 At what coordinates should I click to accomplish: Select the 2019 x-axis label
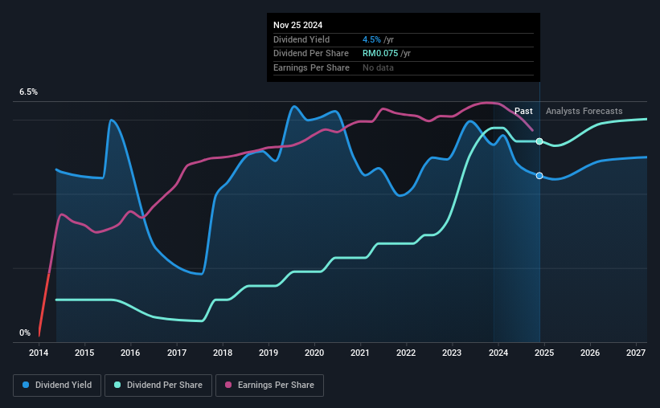point(269,353)
